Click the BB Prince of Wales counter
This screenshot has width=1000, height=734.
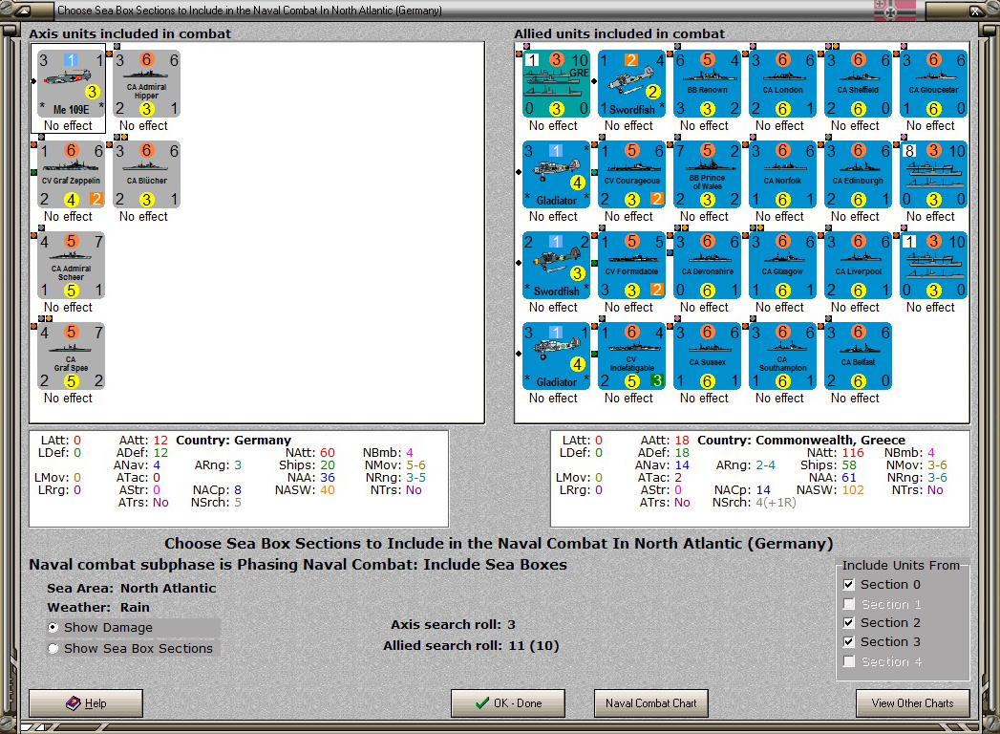pos(707,175)
